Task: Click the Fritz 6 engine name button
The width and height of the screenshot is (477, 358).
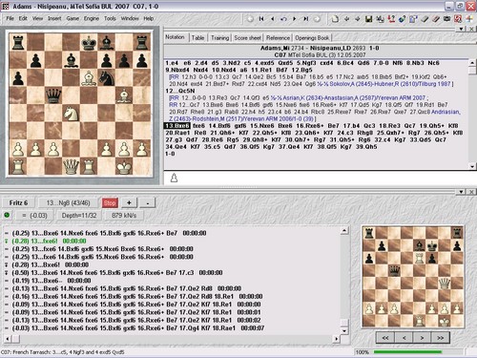Action: (18, 202)
